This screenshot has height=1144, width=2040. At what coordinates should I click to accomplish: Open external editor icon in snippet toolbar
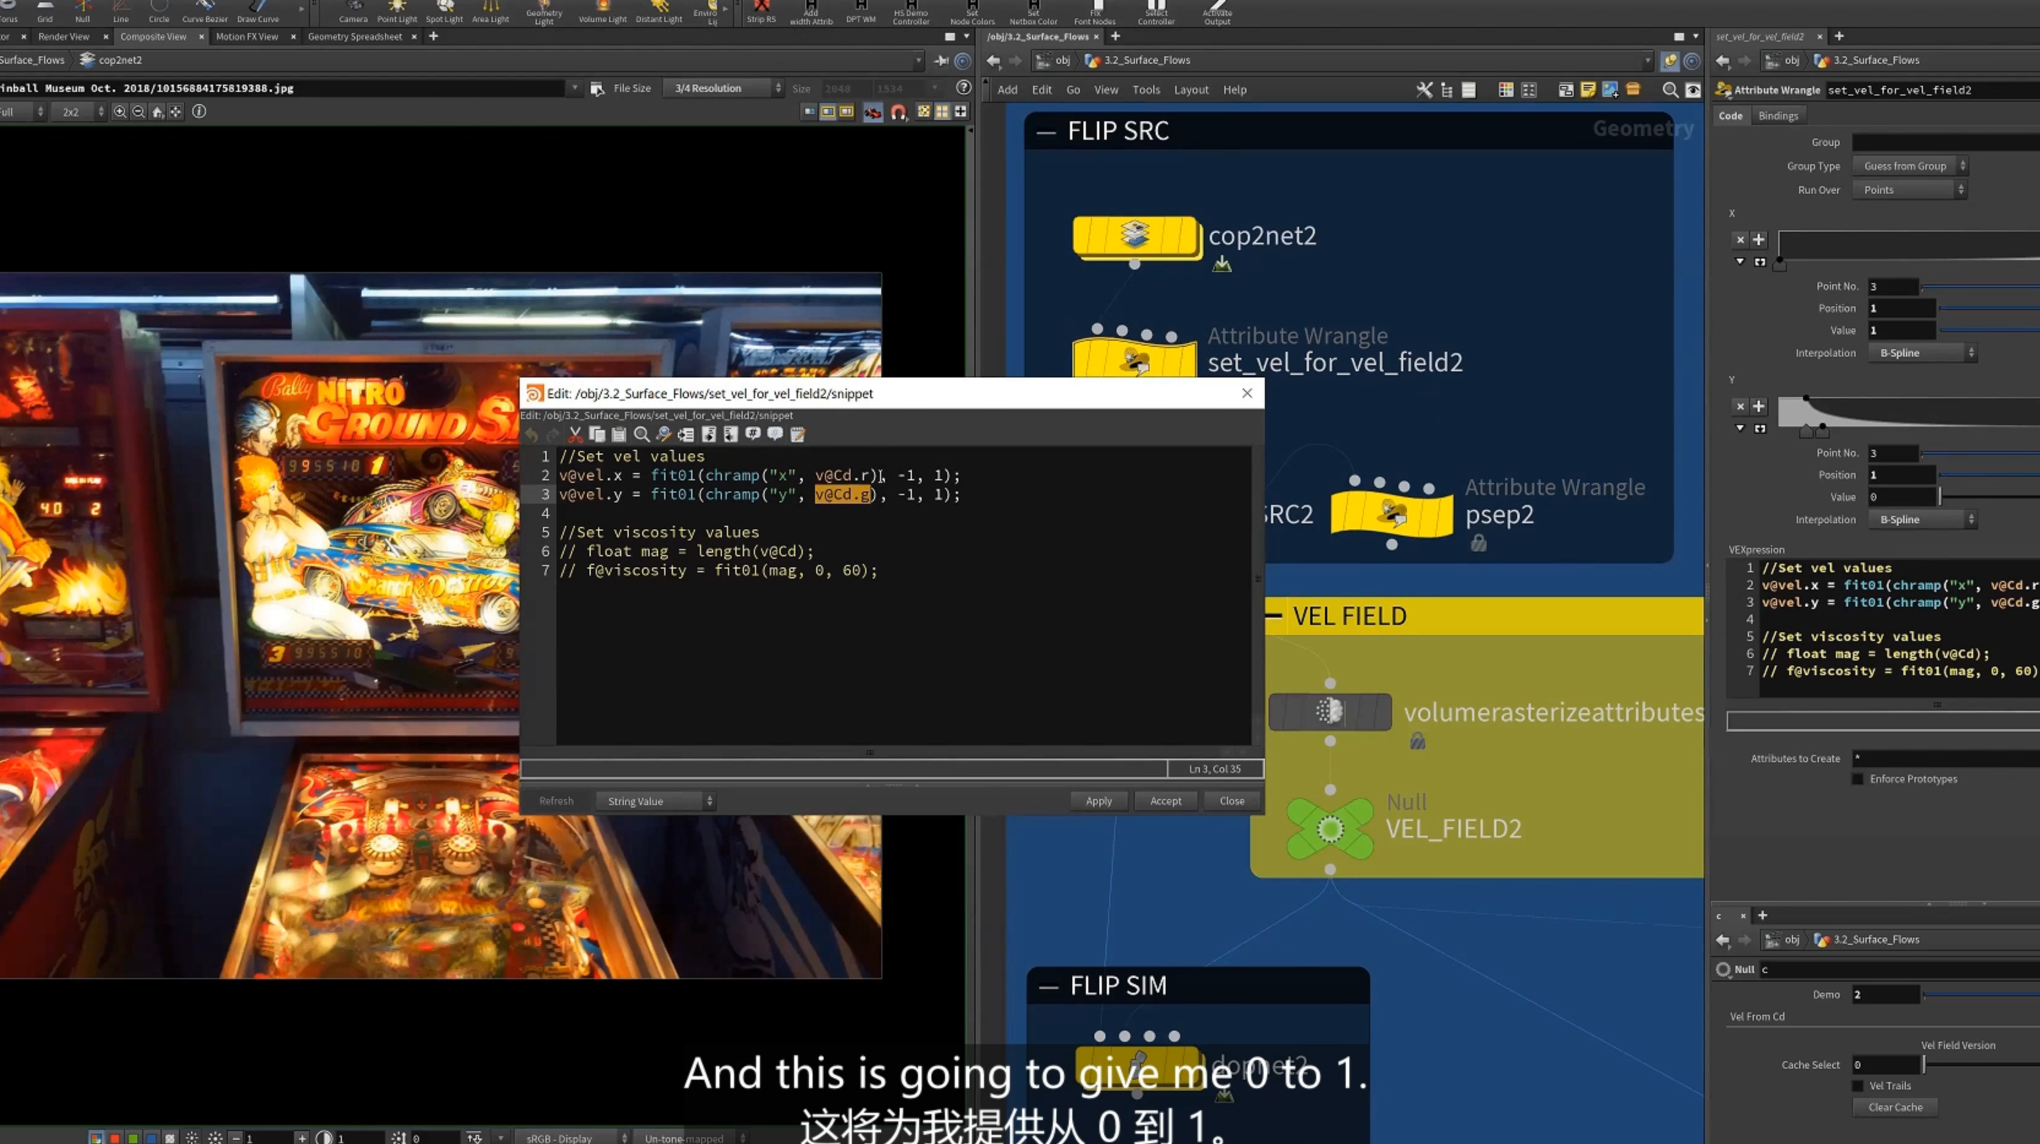[x=797, y=434]
